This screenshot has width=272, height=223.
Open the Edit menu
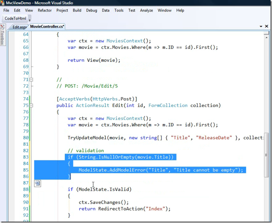point(17,11)
